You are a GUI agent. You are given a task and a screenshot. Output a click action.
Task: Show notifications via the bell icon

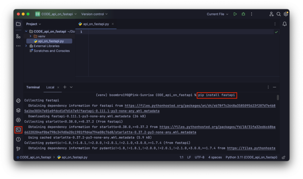[284, 24]
